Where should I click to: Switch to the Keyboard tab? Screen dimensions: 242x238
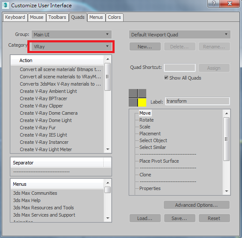pos(15,17)
